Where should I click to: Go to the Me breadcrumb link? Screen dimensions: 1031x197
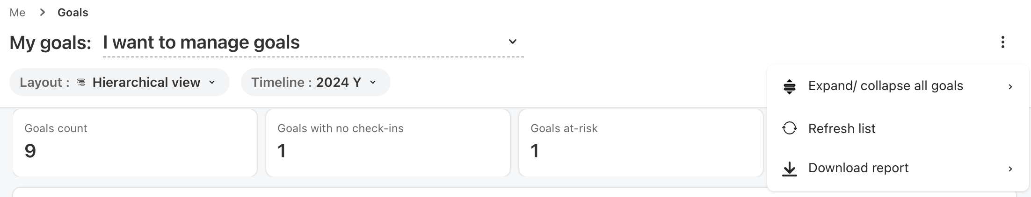pos(17,13)
